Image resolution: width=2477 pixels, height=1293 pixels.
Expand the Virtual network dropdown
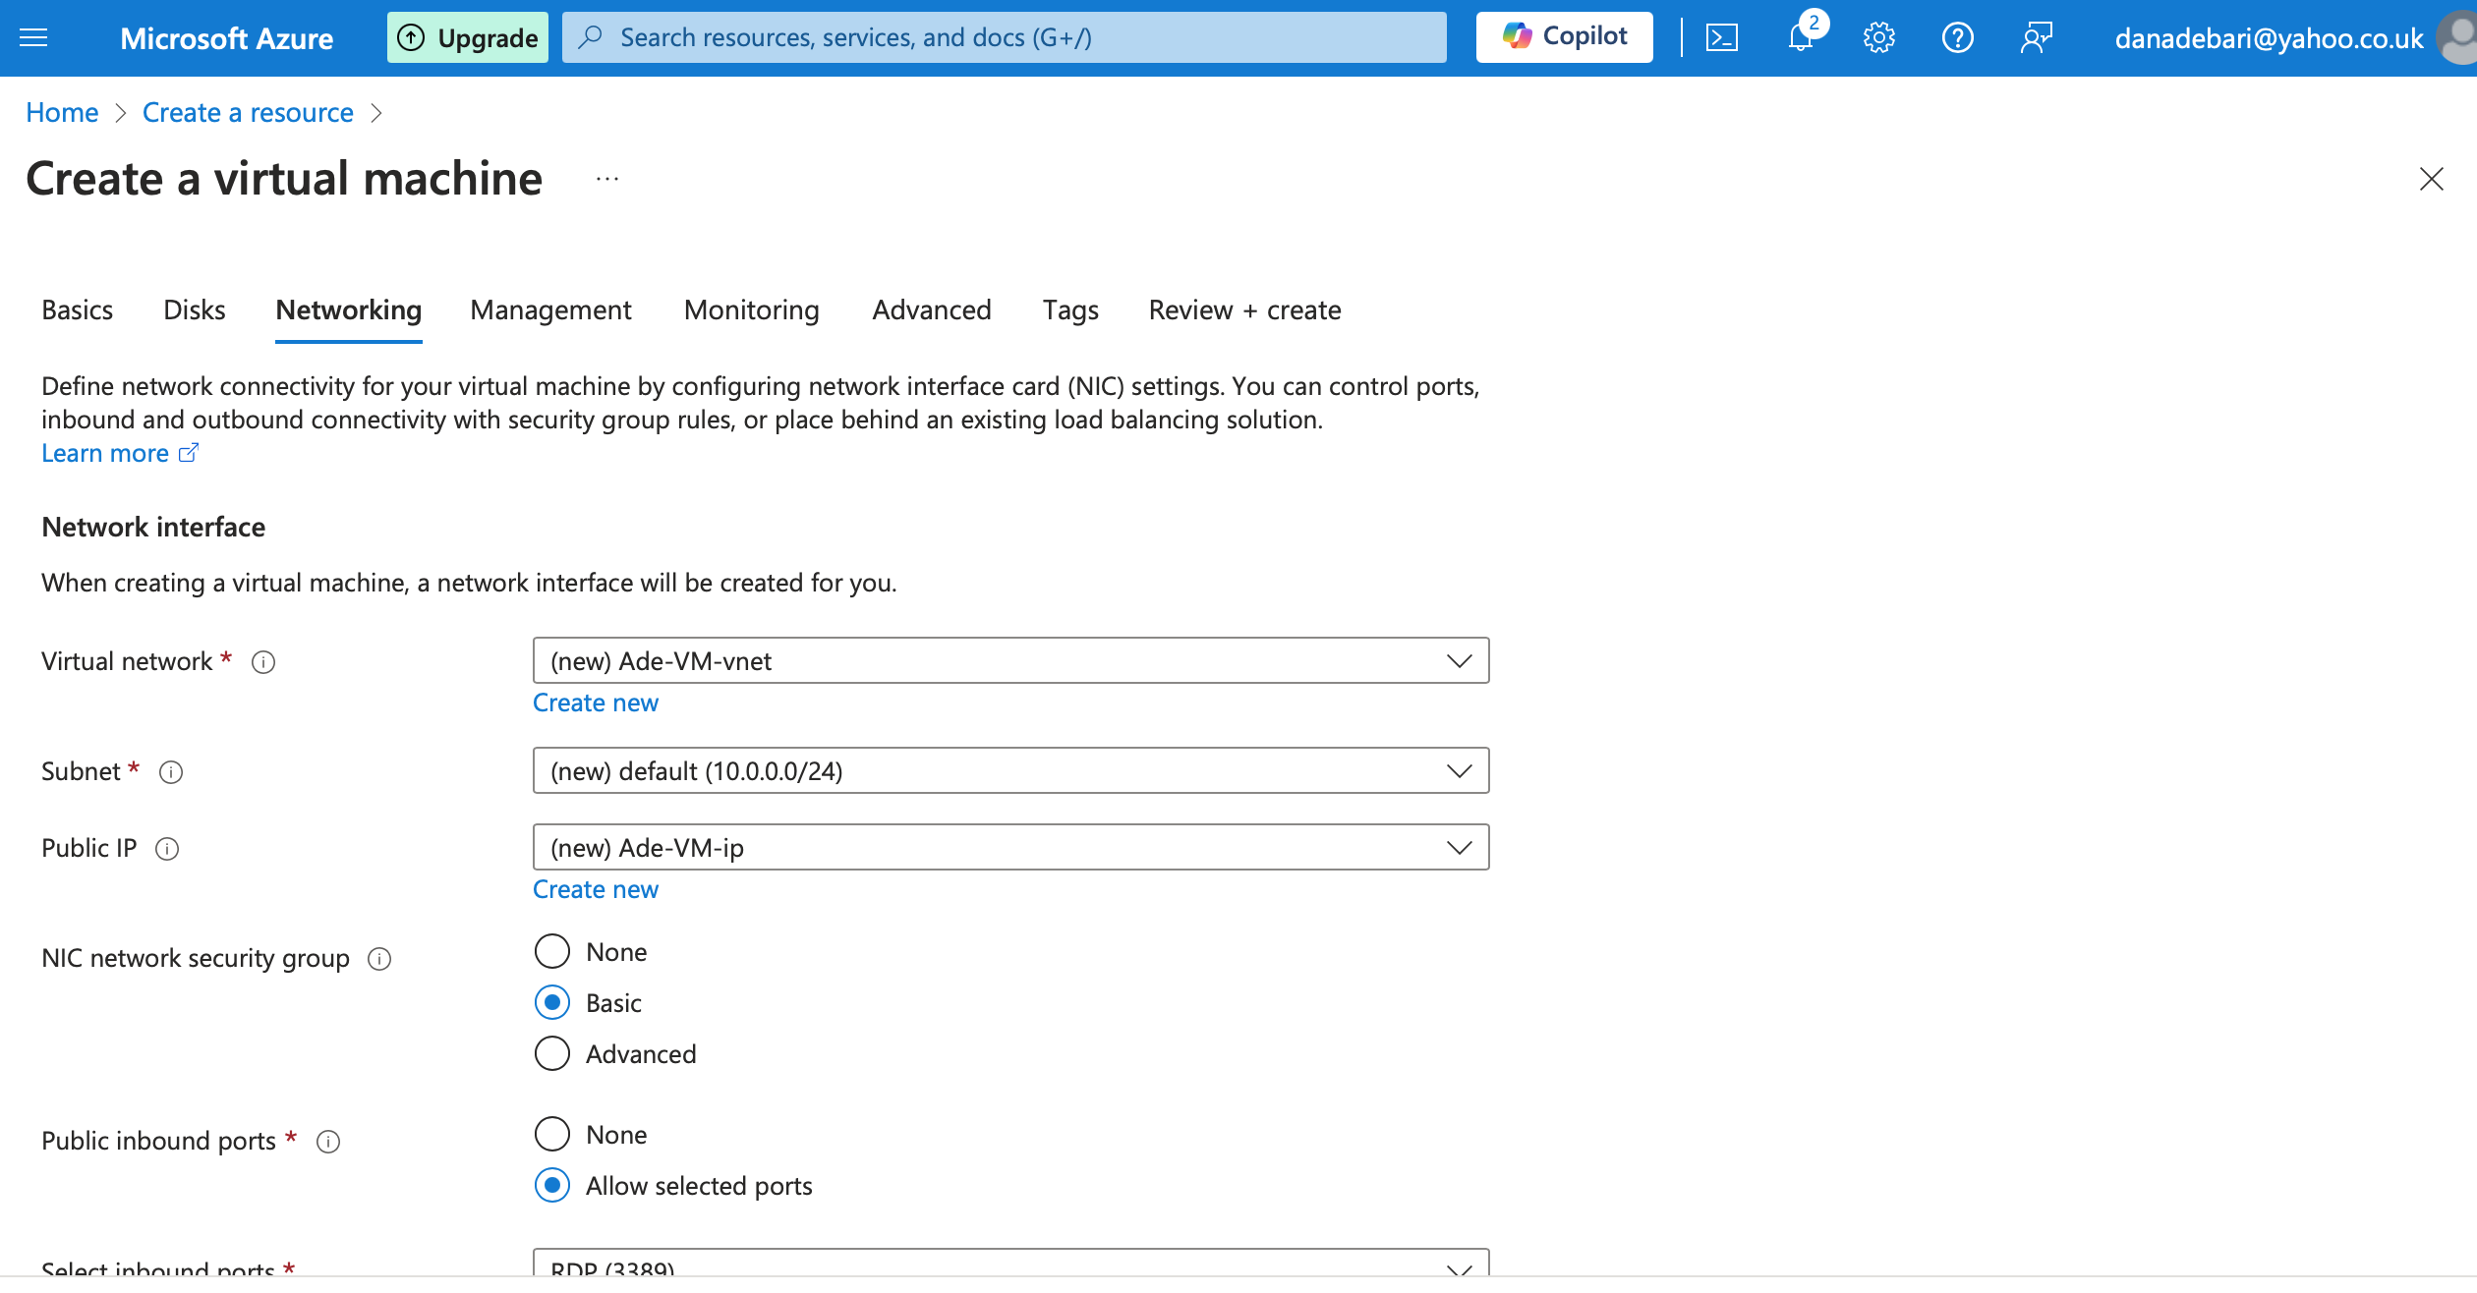1010,661
